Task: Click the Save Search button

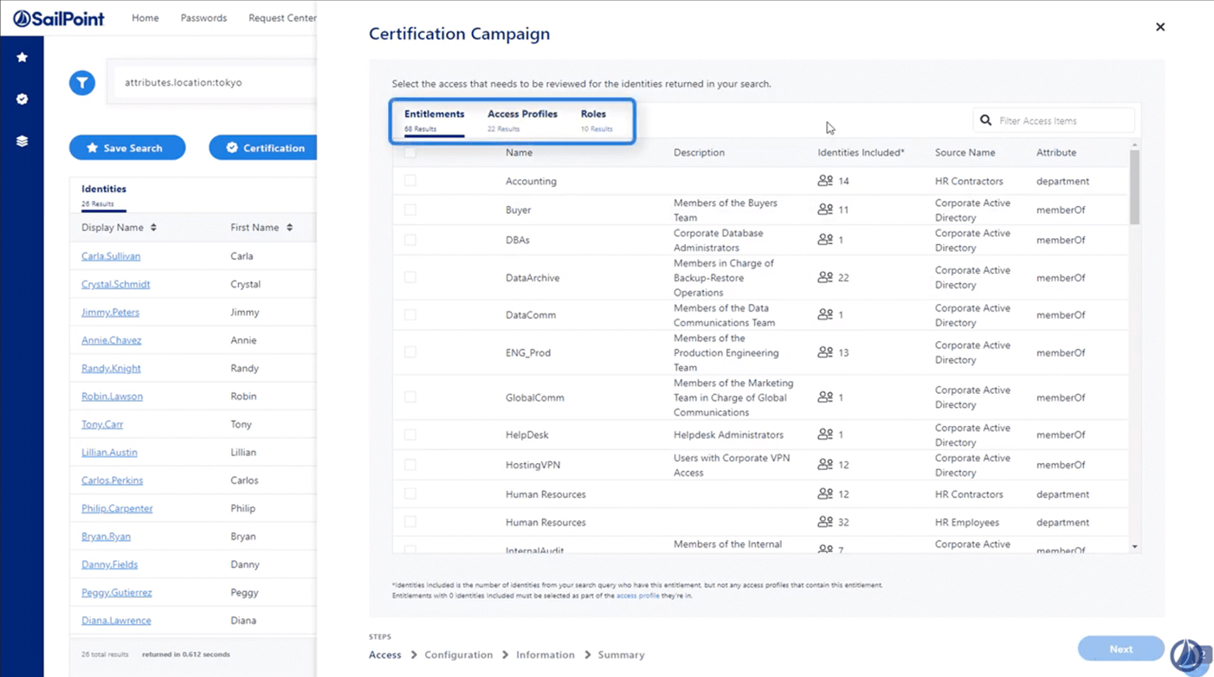Action: [127, 148]
